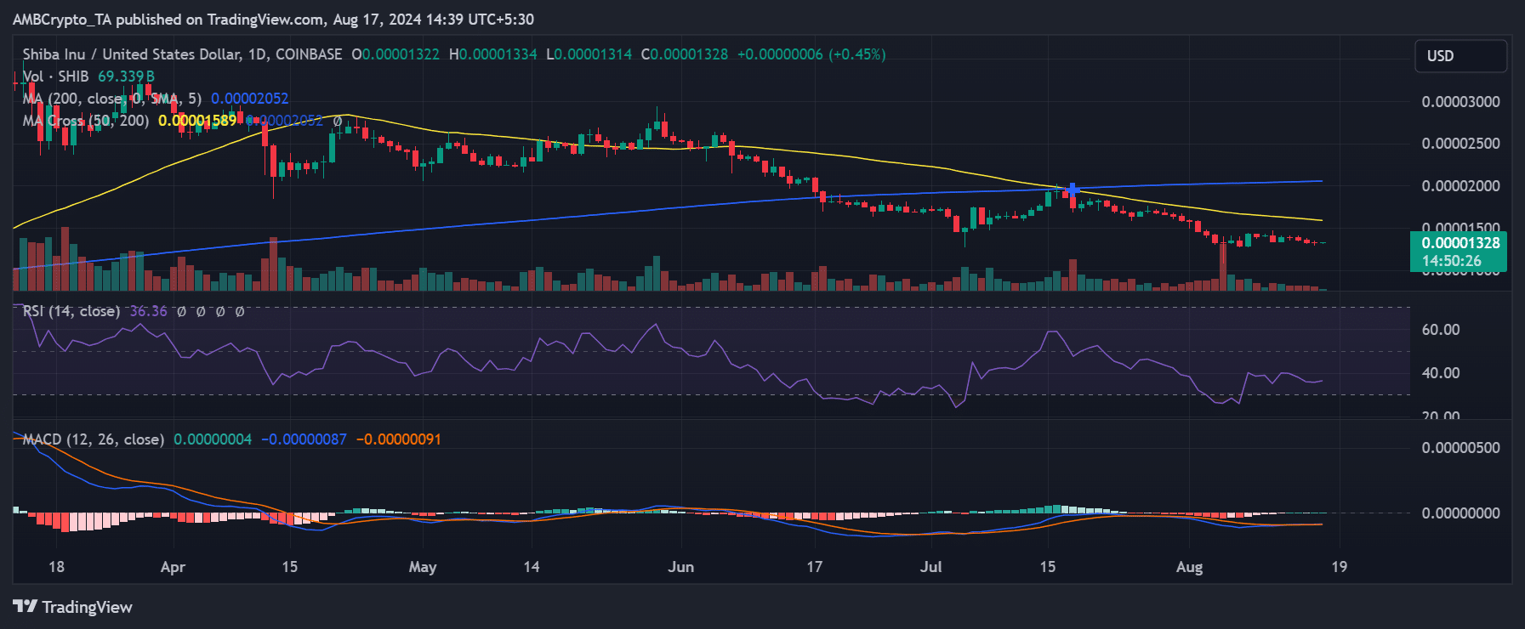The image size is (1525, 629).
Task: Click the Aug date on time axis
Action: [x=1189, y=567]
